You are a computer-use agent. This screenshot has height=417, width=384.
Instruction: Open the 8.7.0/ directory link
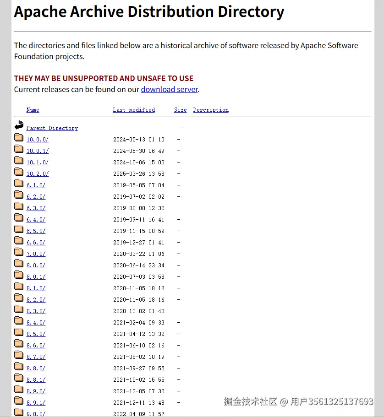pyautogui.click(x=36, y=357)
